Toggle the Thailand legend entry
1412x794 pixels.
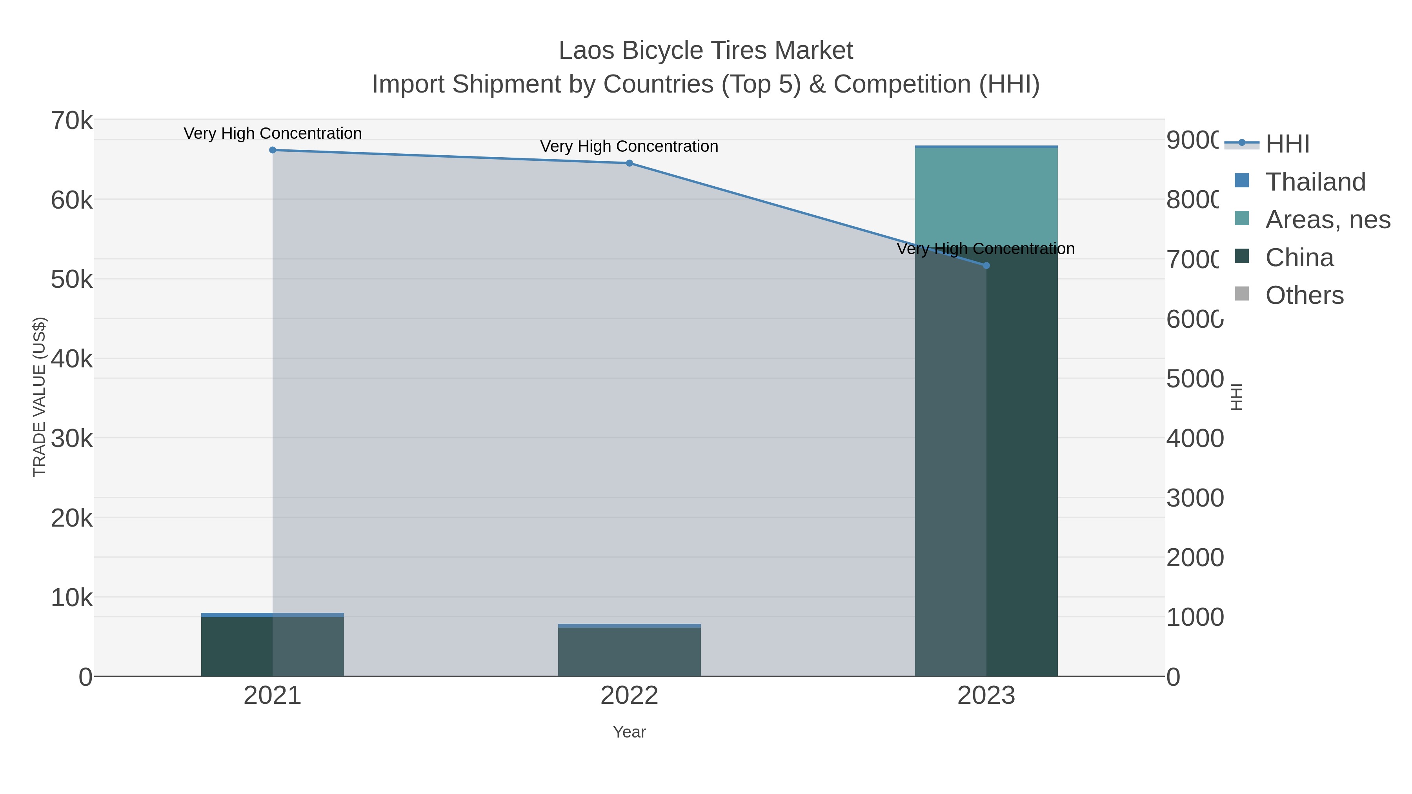(x=1300, y=182)
